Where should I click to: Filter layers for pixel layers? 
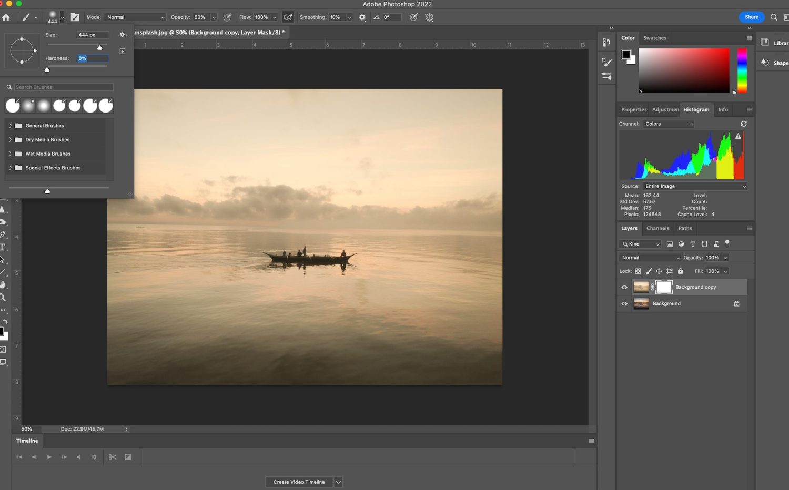point(670,244)
